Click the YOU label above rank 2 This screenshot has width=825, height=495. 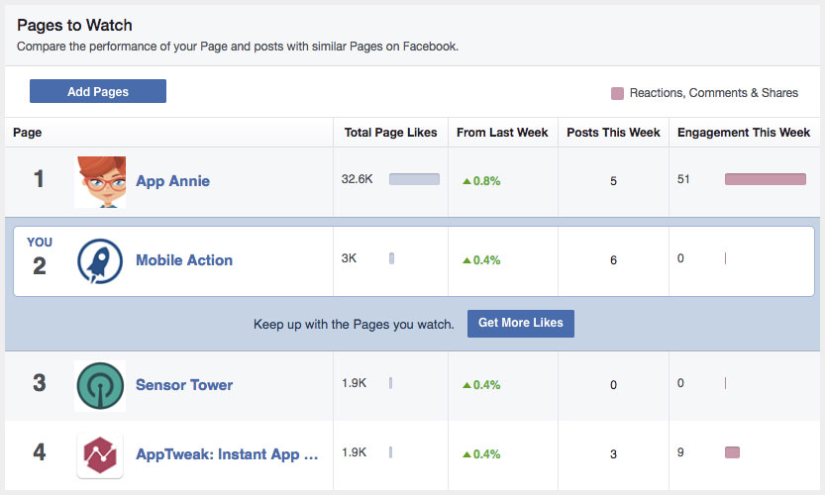tap(40, 242)
